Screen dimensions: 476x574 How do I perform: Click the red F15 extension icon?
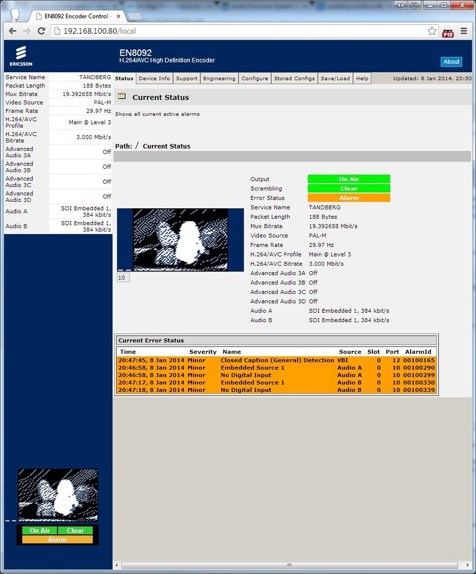(448, 33)
